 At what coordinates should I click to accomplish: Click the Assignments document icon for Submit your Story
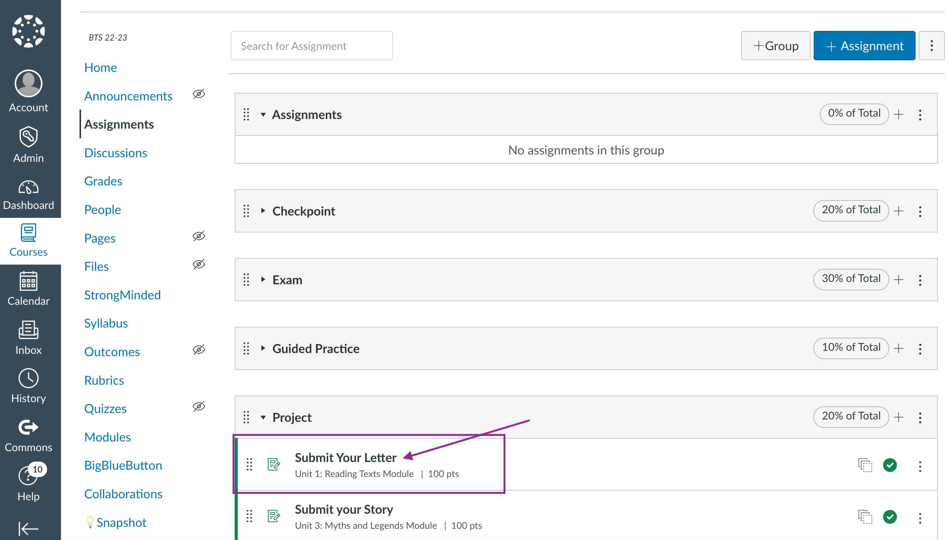coord(273,516)
